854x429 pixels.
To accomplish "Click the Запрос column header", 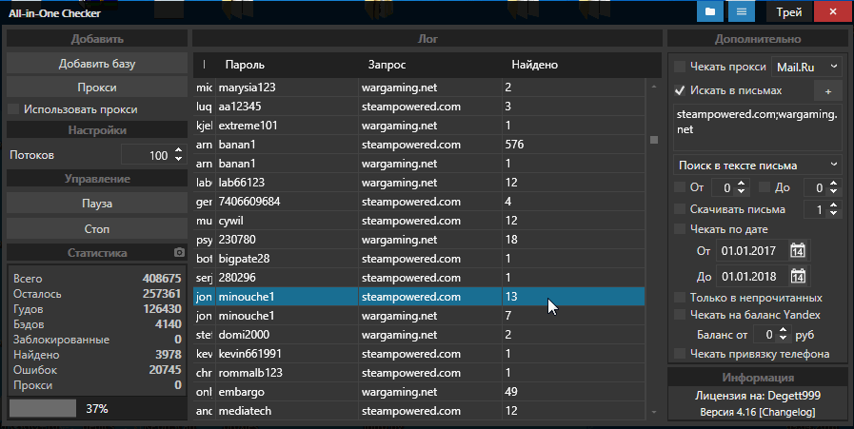I will click(387, 65).
